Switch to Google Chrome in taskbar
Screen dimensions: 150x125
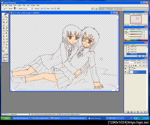tap(40, 118)
